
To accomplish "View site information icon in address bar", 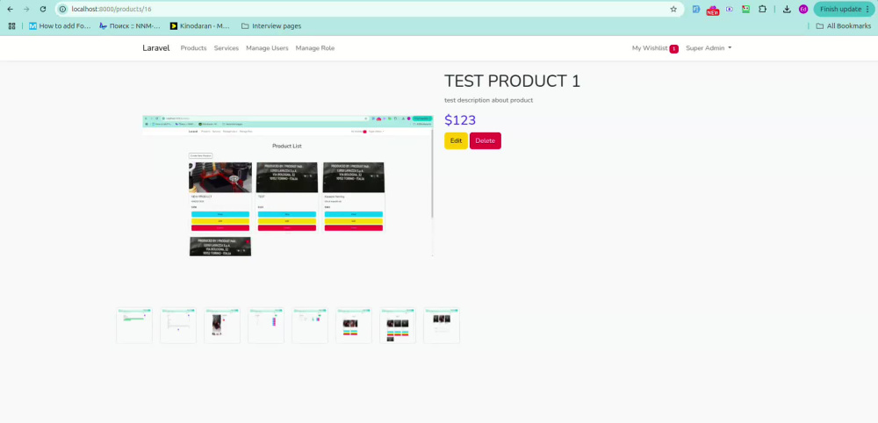I will click(62, 9).
